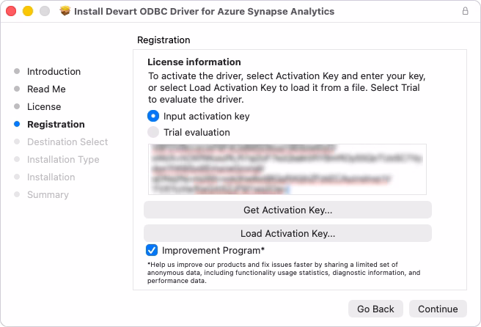The height and width of the screenshot is (327, 481).
Task: Select the Read Me step in sidebar
Action: pos(46,89)
